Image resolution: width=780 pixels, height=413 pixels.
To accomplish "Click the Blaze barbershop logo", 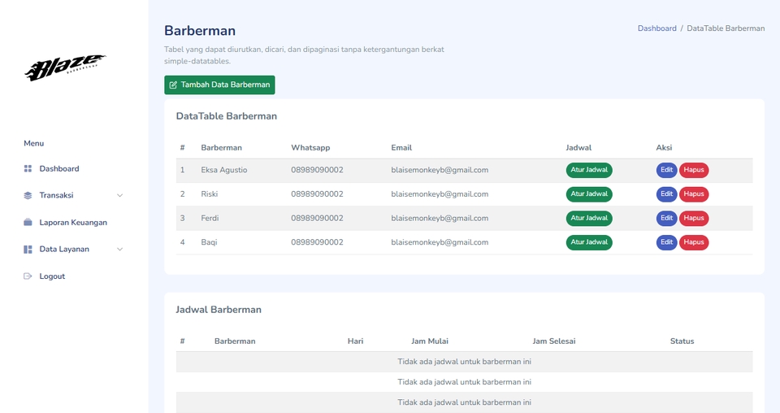I will pyautogui.click(x=65, y=68).
